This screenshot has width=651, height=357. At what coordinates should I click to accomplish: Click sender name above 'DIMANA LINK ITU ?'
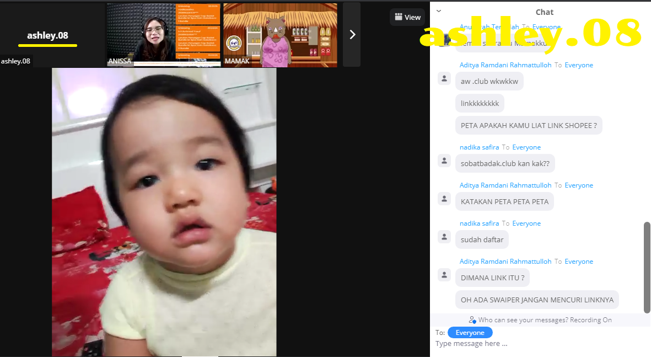[505, 262]
